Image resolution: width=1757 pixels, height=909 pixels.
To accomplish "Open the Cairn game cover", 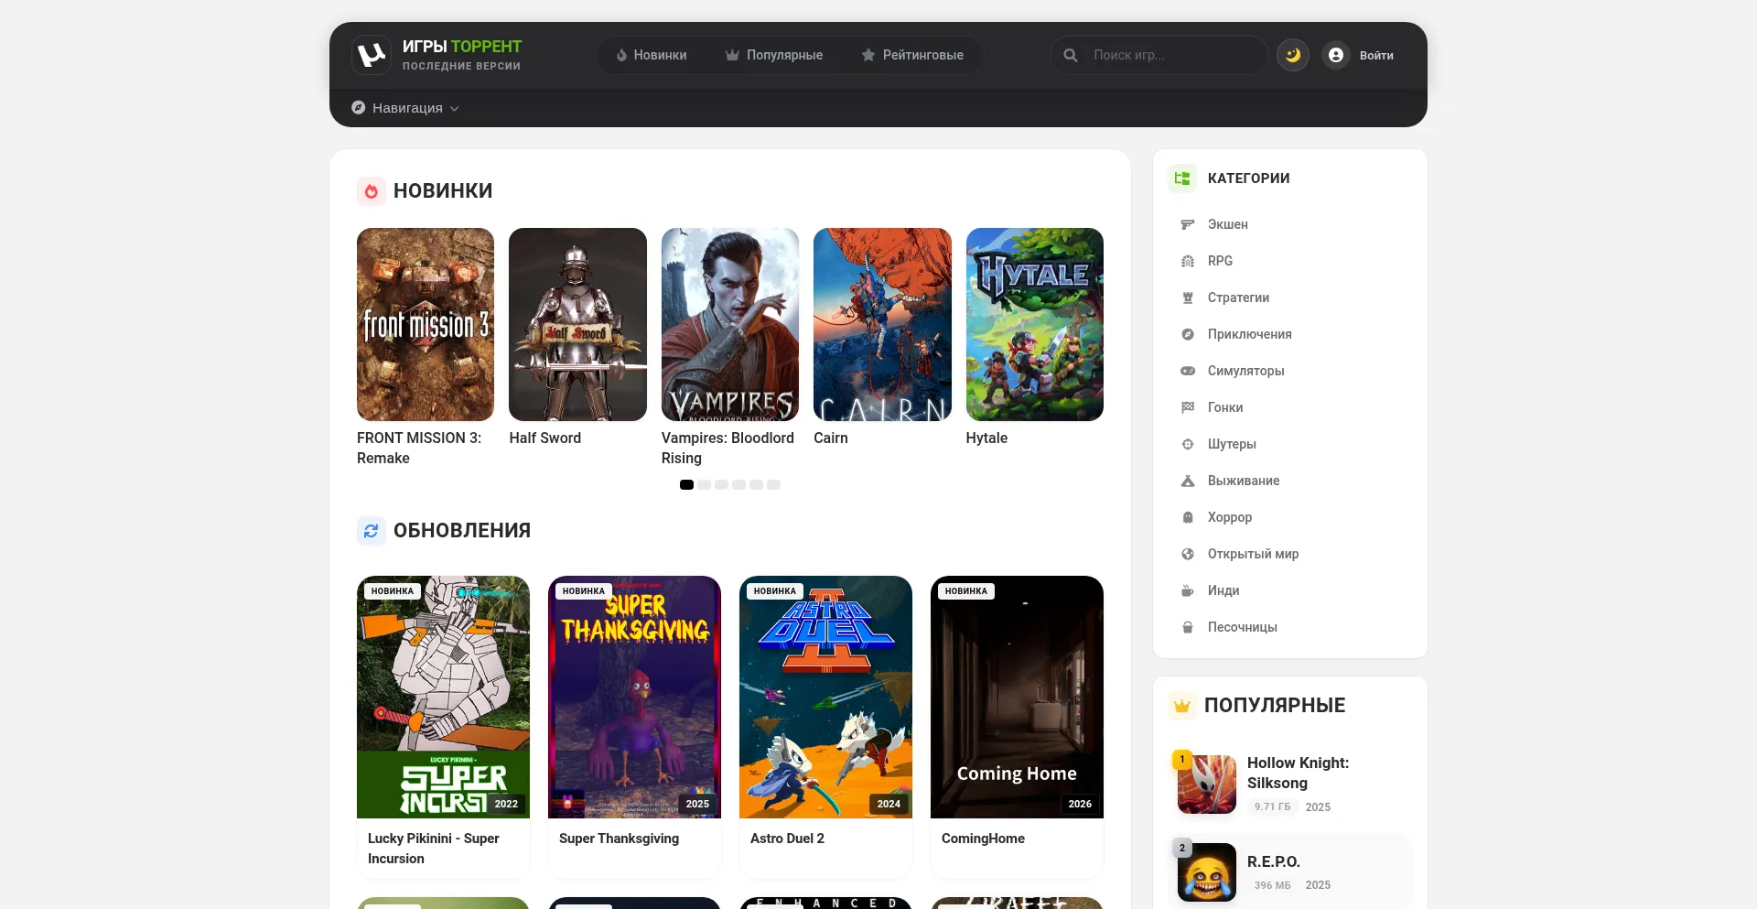I will [882, 324].
